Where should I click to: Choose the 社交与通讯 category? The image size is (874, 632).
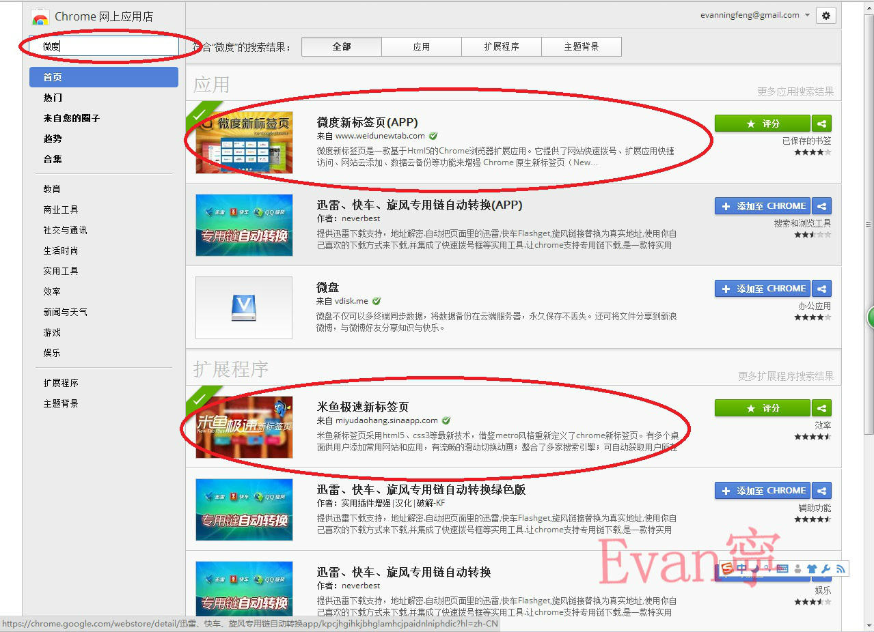[65, 230]
